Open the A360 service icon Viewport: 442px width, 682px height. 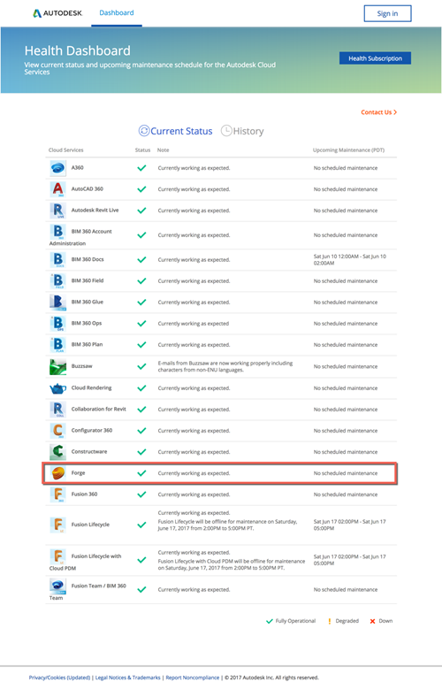click(x=57, y=168)
